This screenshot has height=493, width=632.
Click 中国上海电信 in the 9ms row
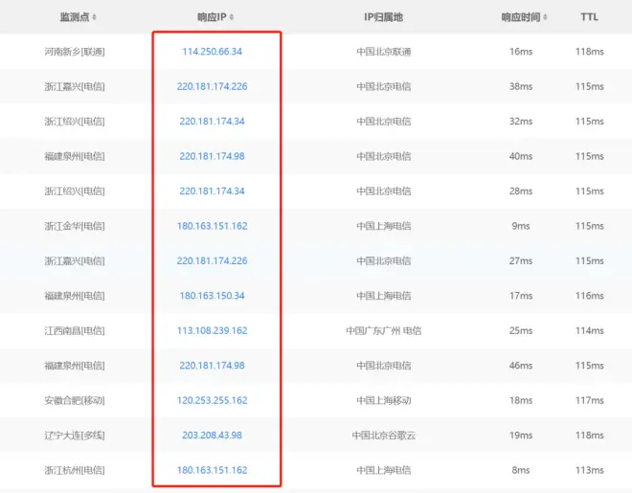coord(384,226)
